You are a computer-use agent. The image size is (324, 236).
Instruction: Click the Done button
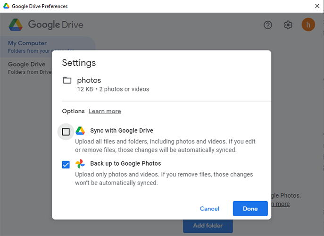pyautogui.click(x=250, y=209)
